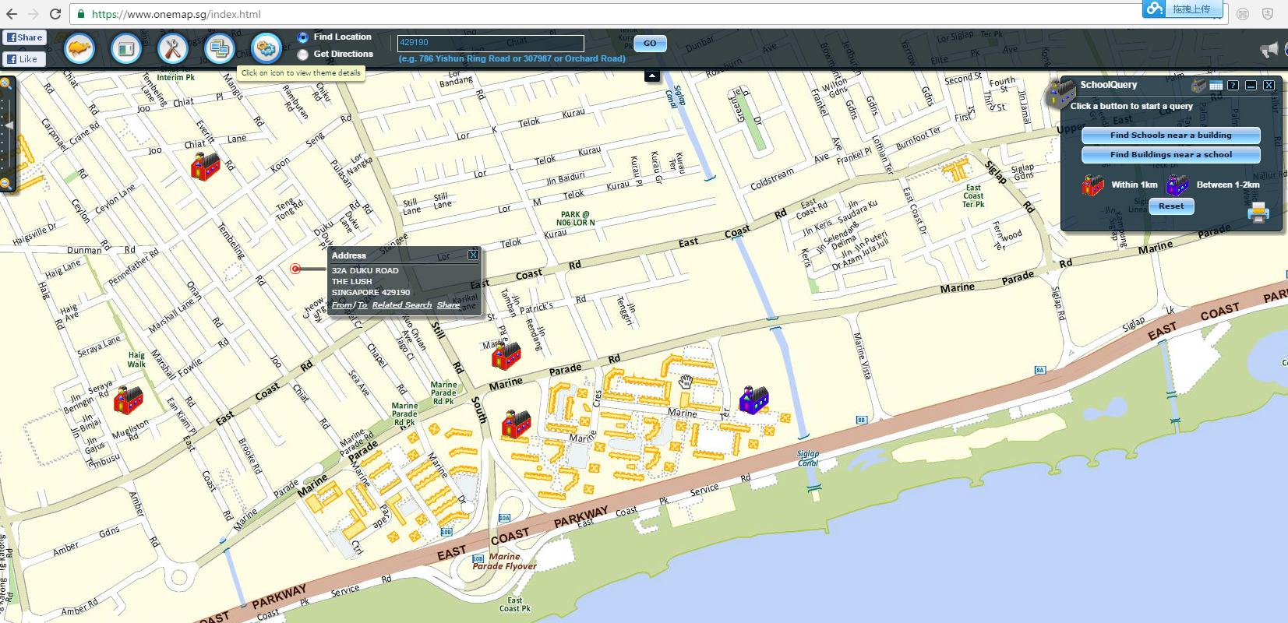Click Find Schools near a building
The width and height of the screenshot is (1288, 623).
point(1170,136)
